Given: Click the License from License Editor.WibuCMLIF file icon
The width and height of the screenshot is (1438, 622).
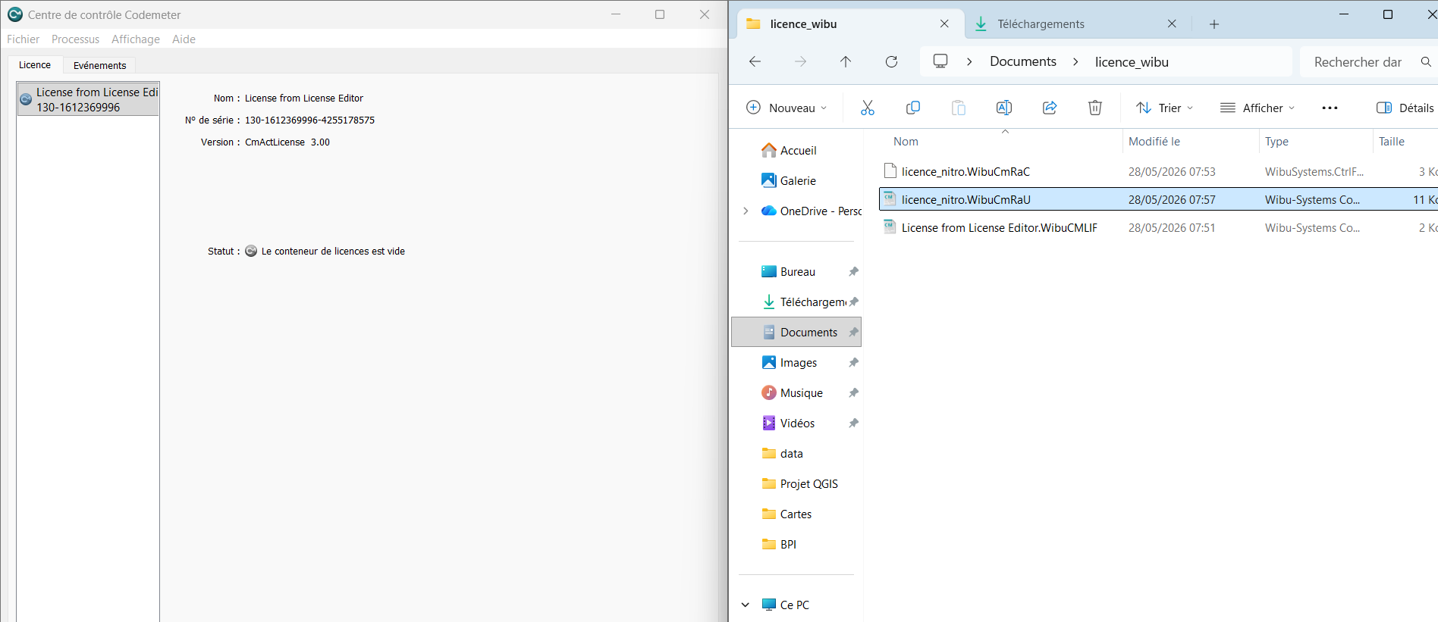Looking at the screenshot, I should (x=890, y=227).
